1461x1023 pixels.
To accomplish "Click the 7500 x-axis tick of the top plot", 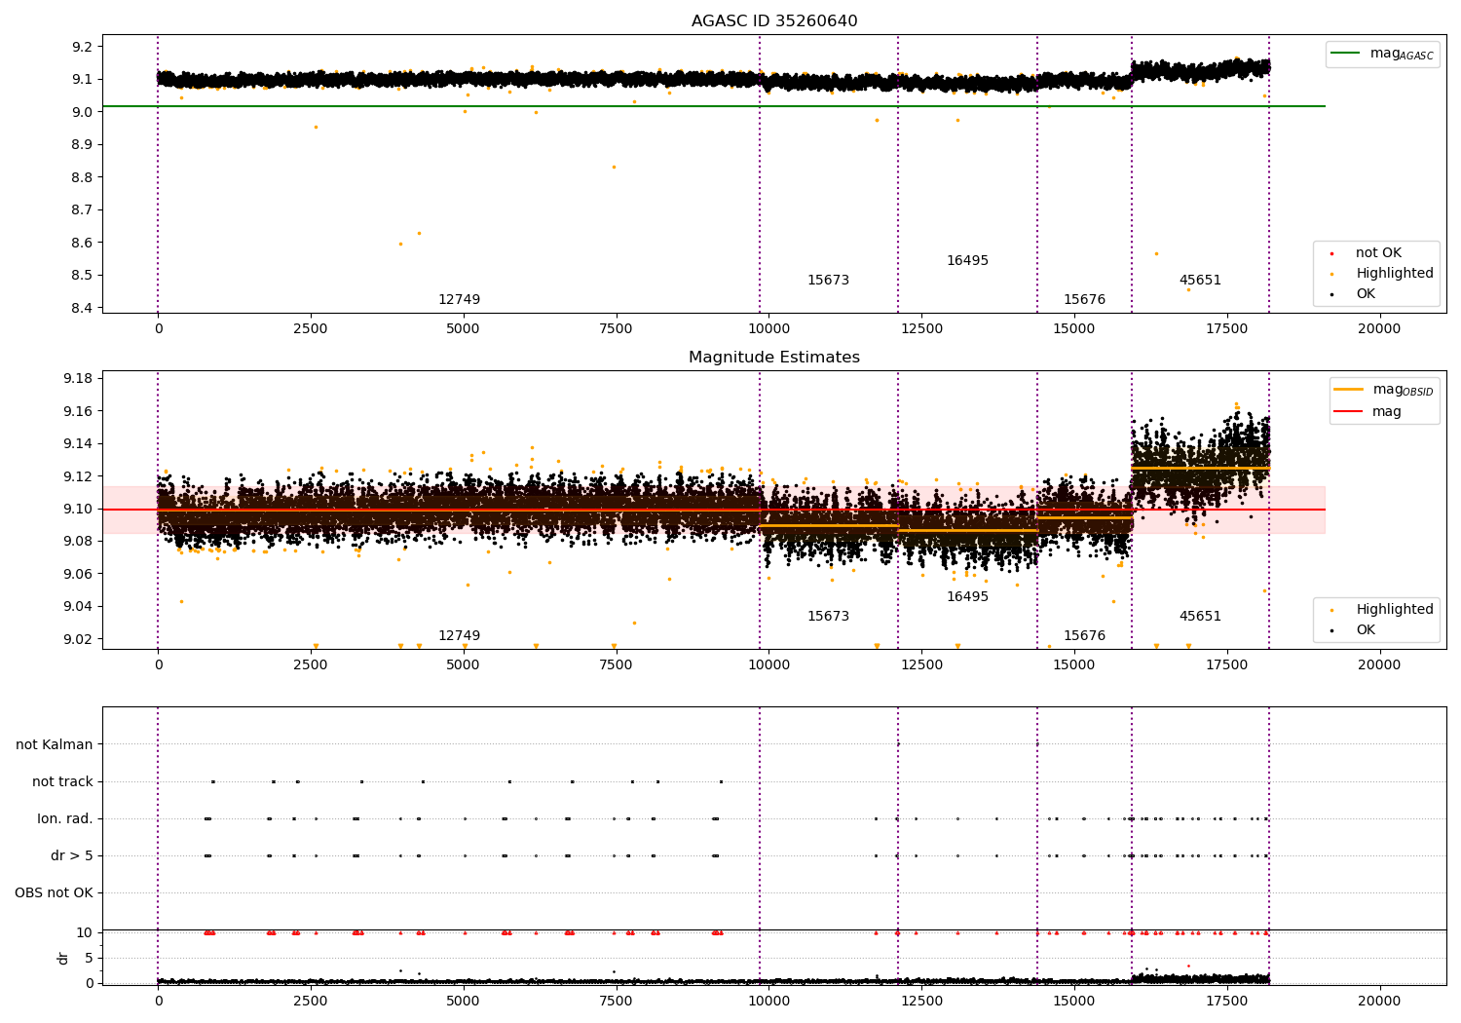I will tap(616, 328).
